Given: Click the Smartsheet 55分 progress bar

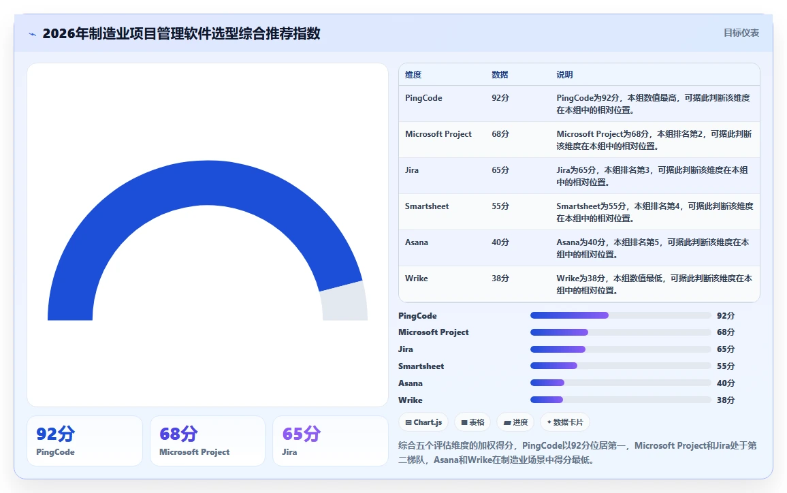Looking at the screenshot, I should click(620, 366).
